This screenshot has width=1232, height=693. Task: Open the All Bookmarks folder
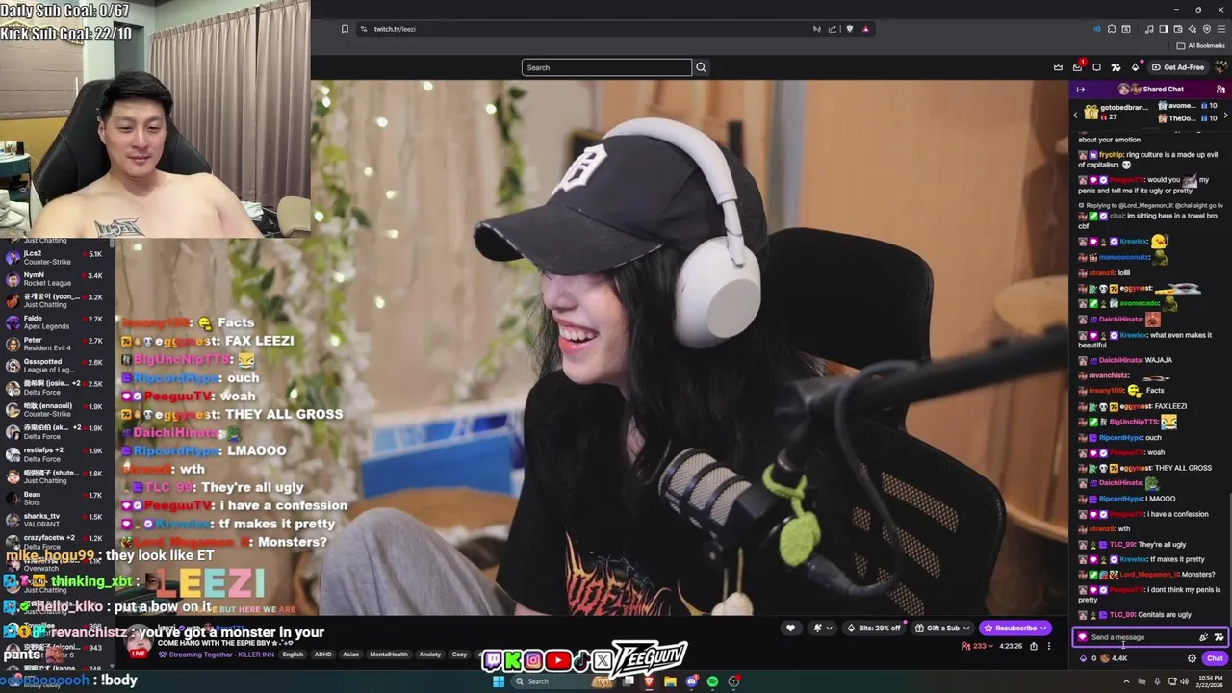click(1200, 45)
